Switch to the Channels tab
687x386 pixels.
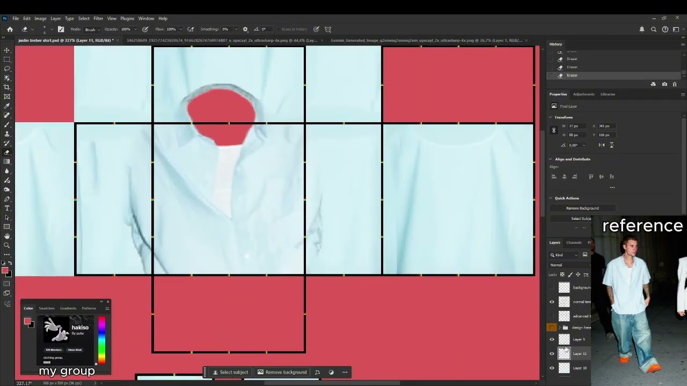[574, 243]
